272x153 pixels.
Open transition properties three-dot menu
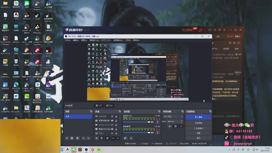[x=181, y=126]
